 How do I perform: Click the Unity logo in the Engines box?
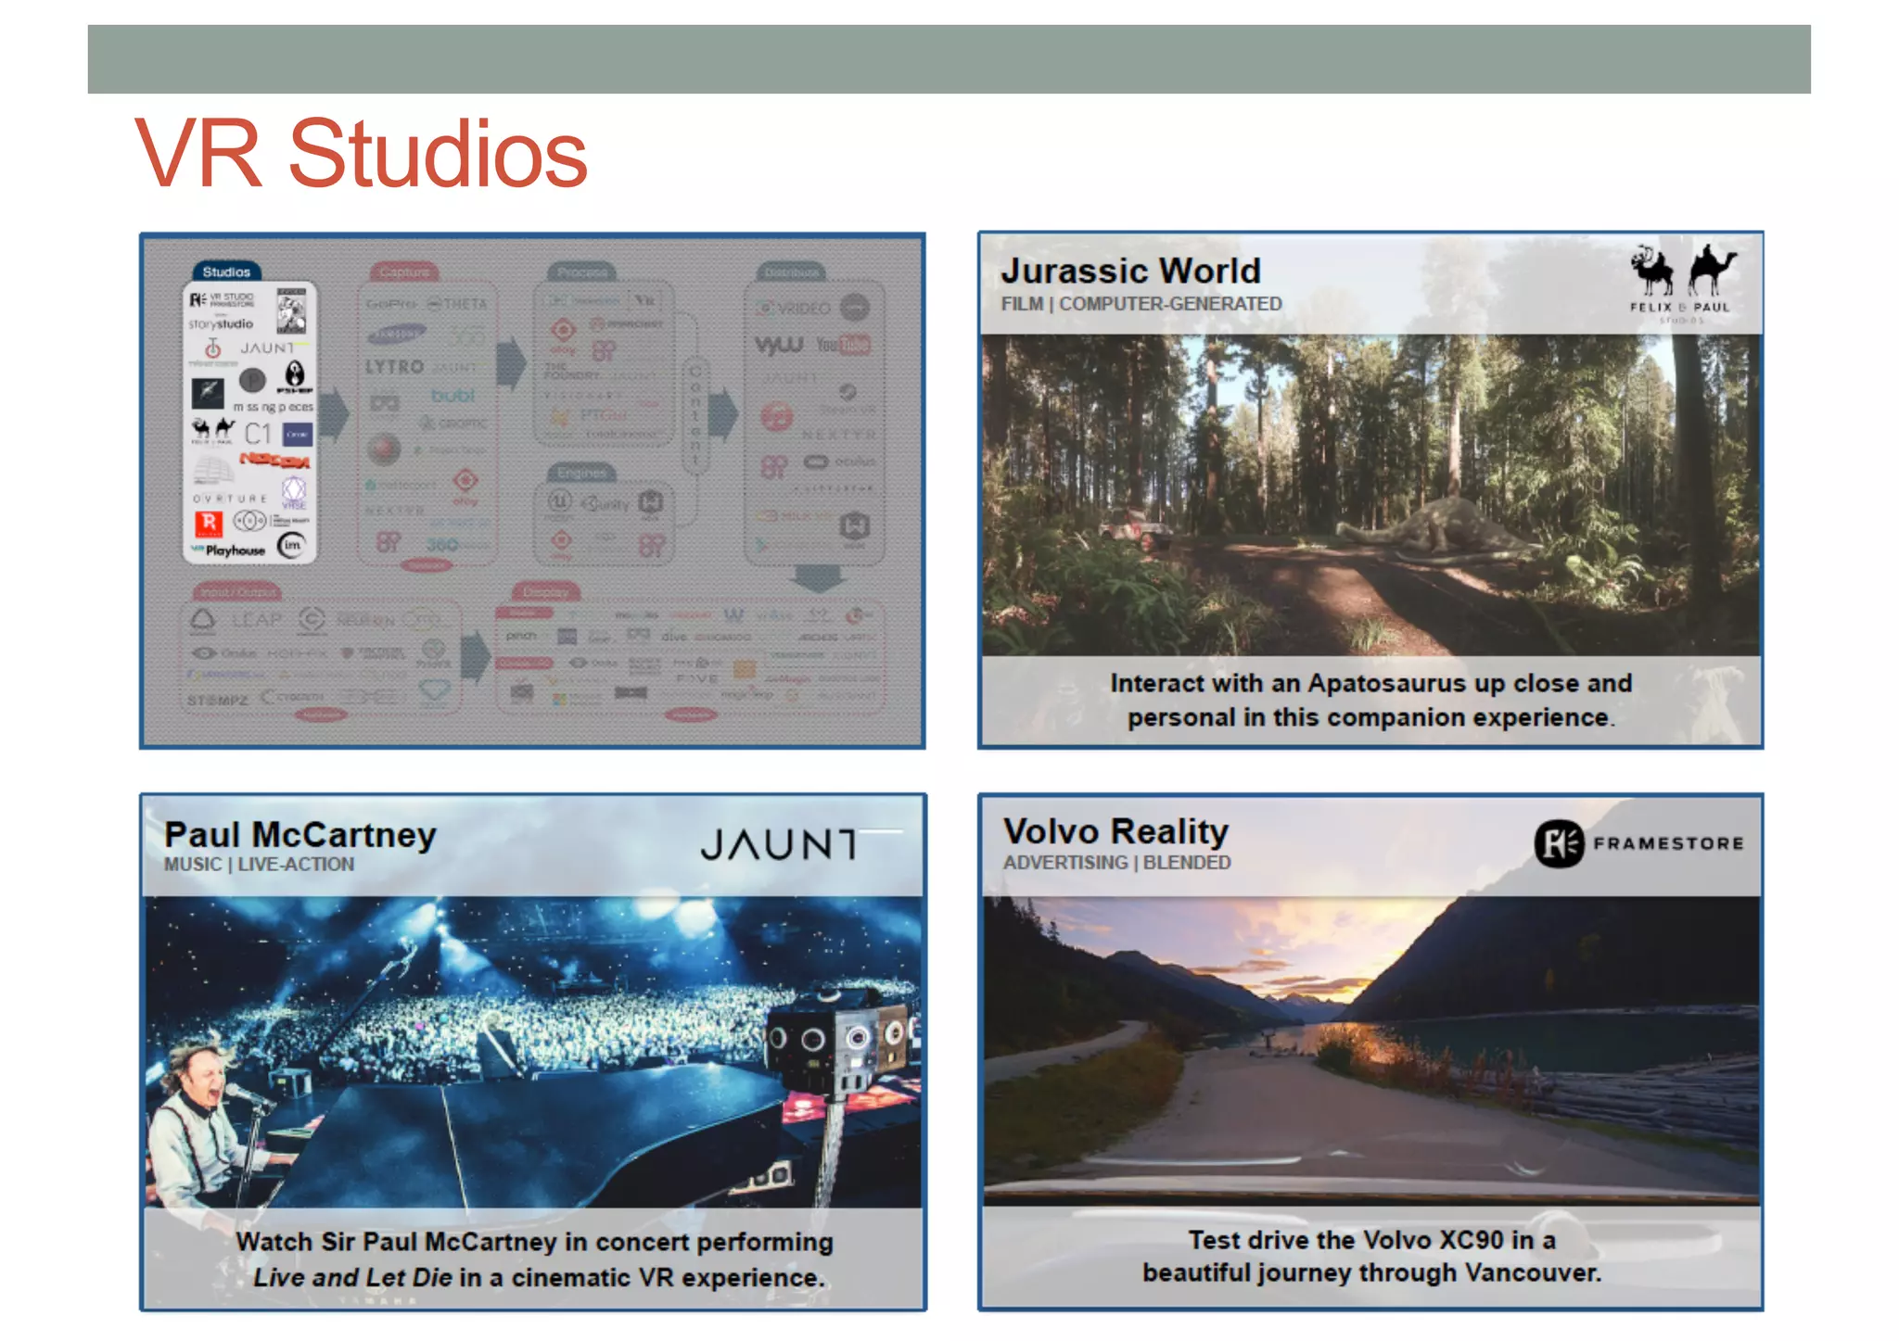point(605,504)
